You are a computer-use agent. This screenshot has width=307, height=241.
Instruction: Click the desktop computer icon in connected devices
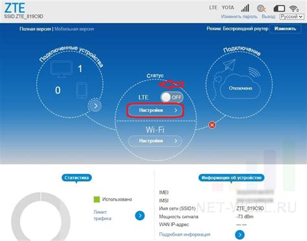click(x=61, y=69)
